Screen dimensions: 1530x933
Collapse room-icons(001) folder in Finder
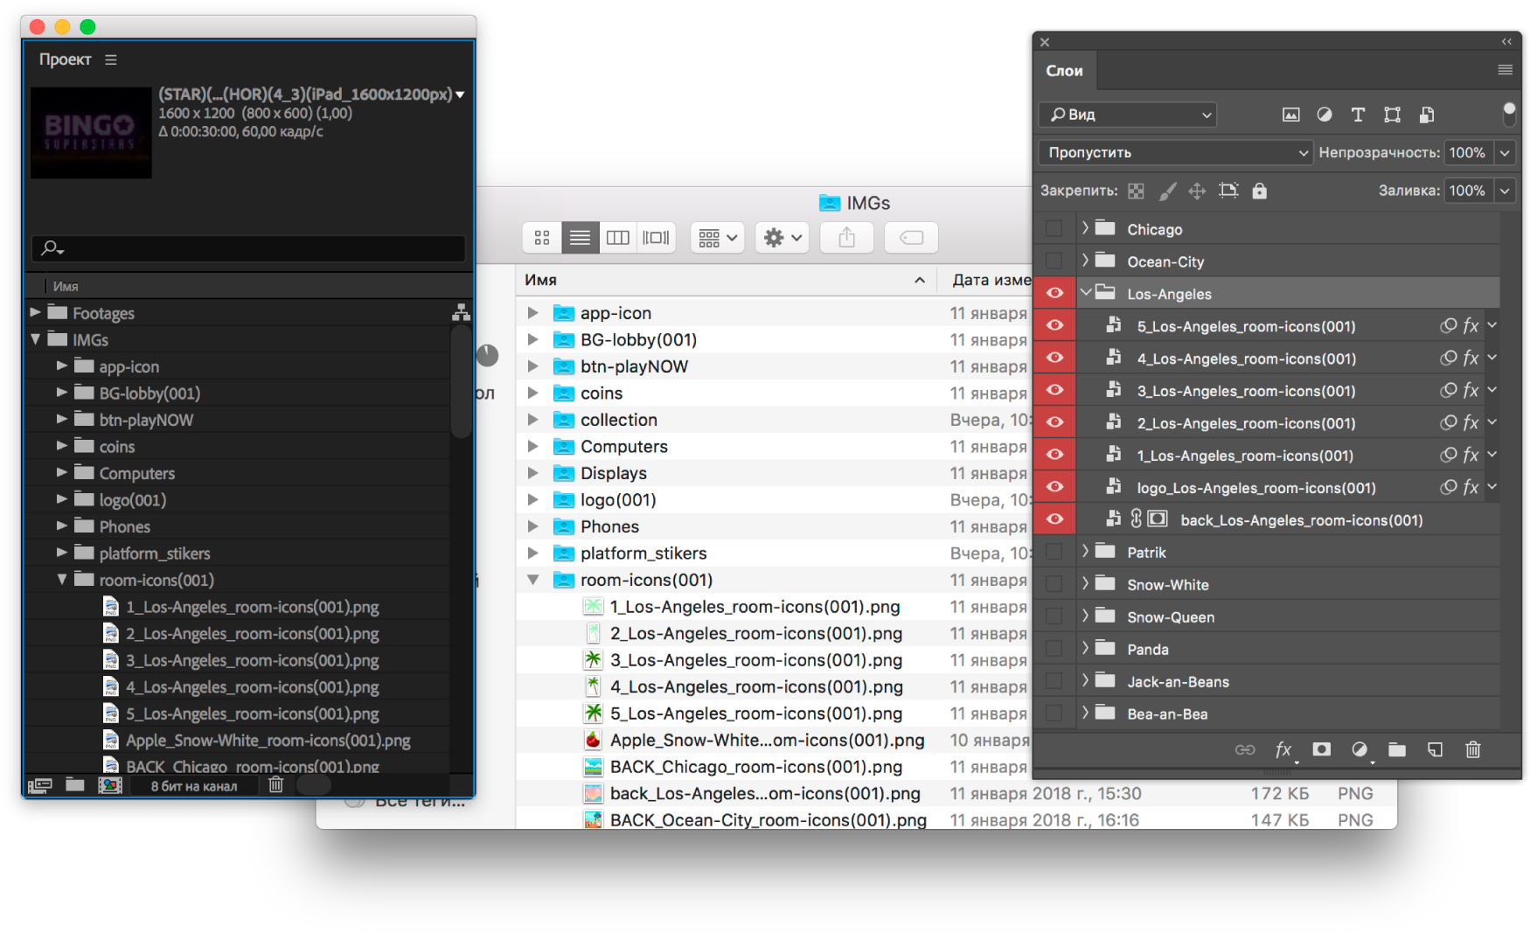[532, 580]
